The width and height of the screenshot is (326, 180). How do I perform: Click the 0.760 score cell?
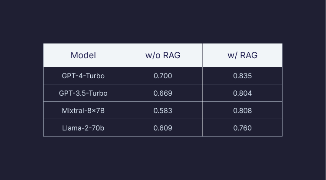[x=242, y=128]
